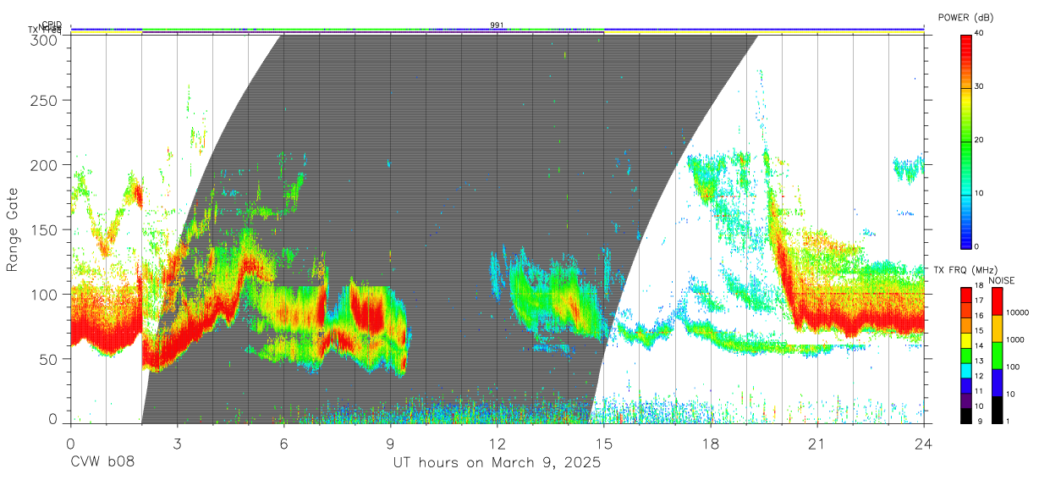Click the 20 label on the POWER scale
This screenshot has width=1039, height=480.
978,140
